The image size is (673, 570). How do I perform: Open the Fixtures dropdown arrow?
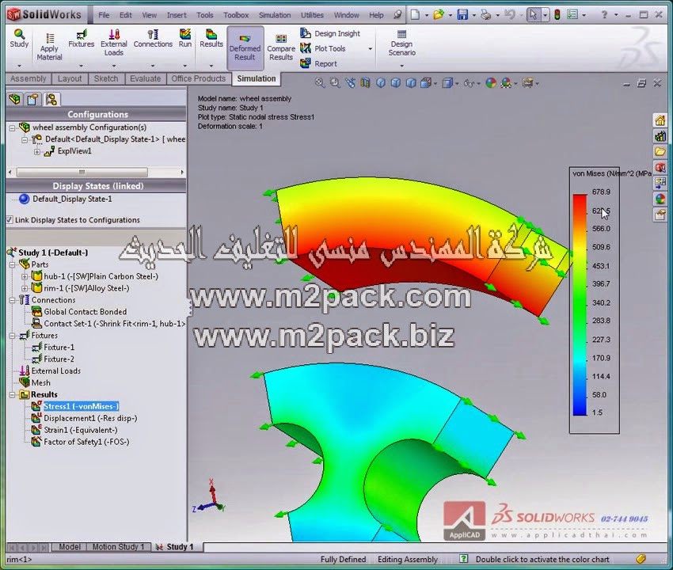(x=81, y=66)
